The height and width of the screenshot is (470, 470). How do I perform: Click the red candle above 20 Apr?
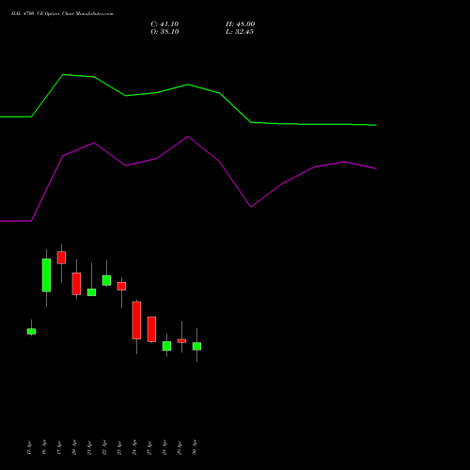click(x=76, y=284)
